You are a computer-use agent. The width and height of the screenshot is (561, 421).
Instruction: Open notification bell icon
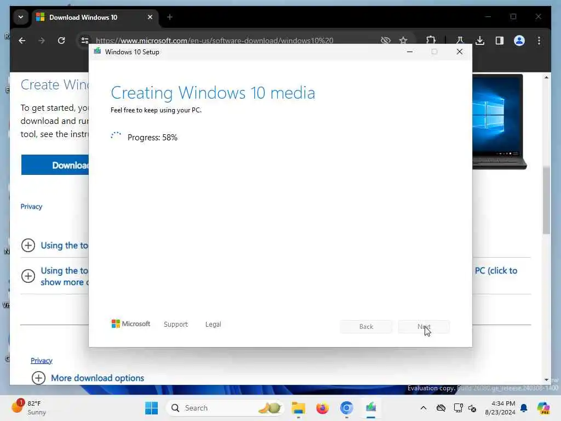tap(524, 408)
